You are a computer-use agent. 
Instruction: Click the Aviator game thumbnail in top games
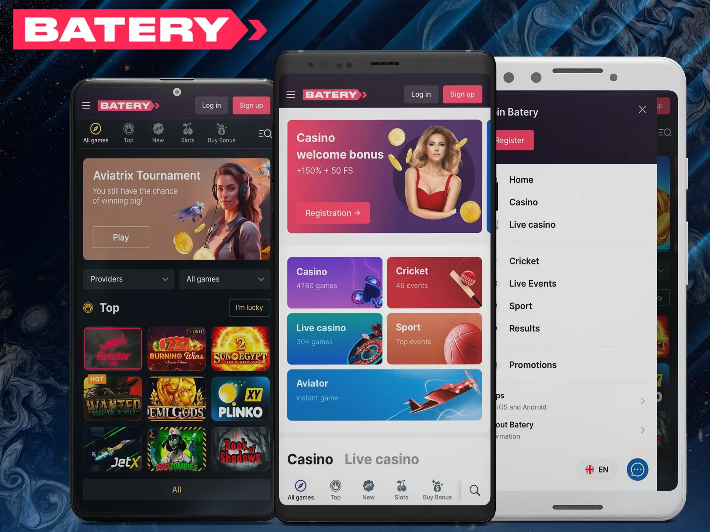114,348
